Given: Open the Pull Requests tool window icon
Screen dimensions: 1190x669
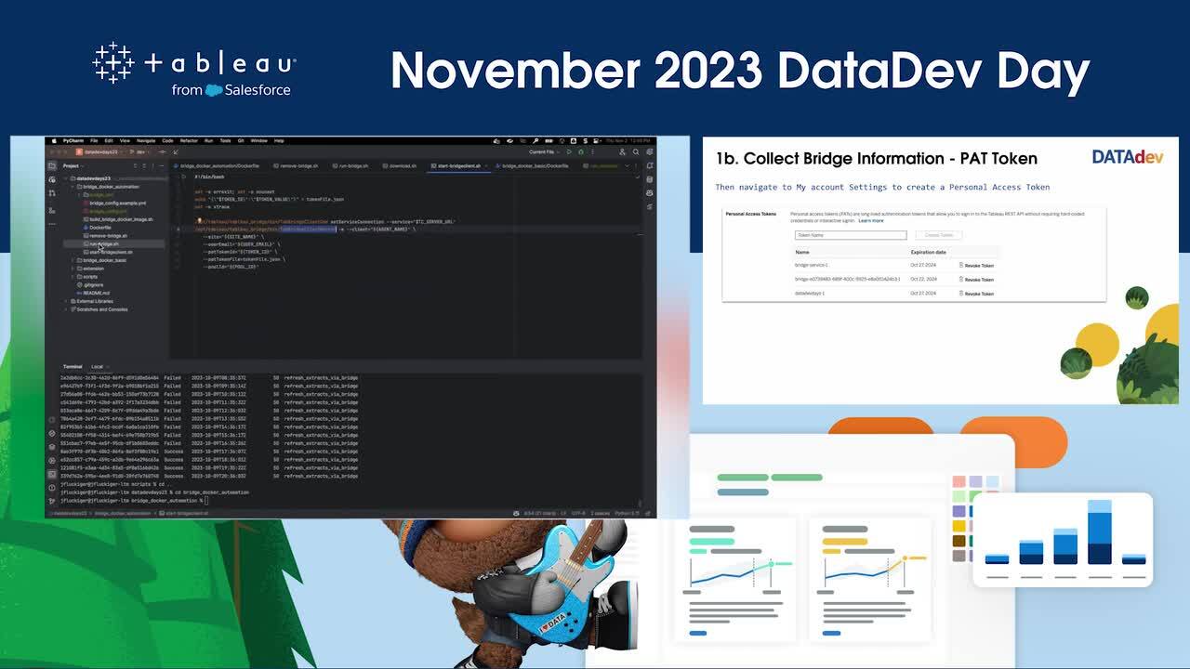Looking at the screenshot, I should point(52,193).
